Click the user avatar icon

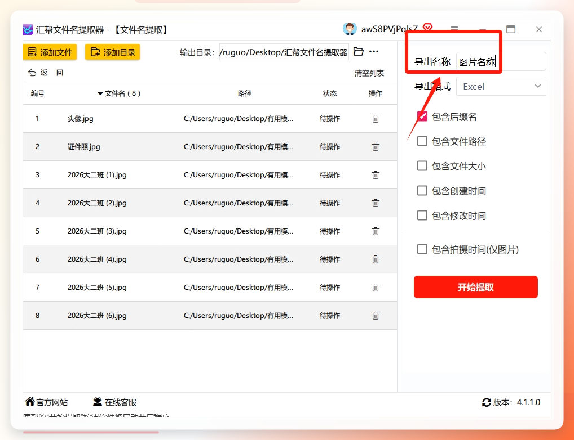[x=350, y=29]
